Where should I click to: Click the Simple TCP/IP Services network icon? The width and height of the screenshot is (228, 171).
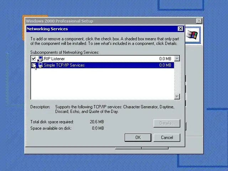(40, 65)
